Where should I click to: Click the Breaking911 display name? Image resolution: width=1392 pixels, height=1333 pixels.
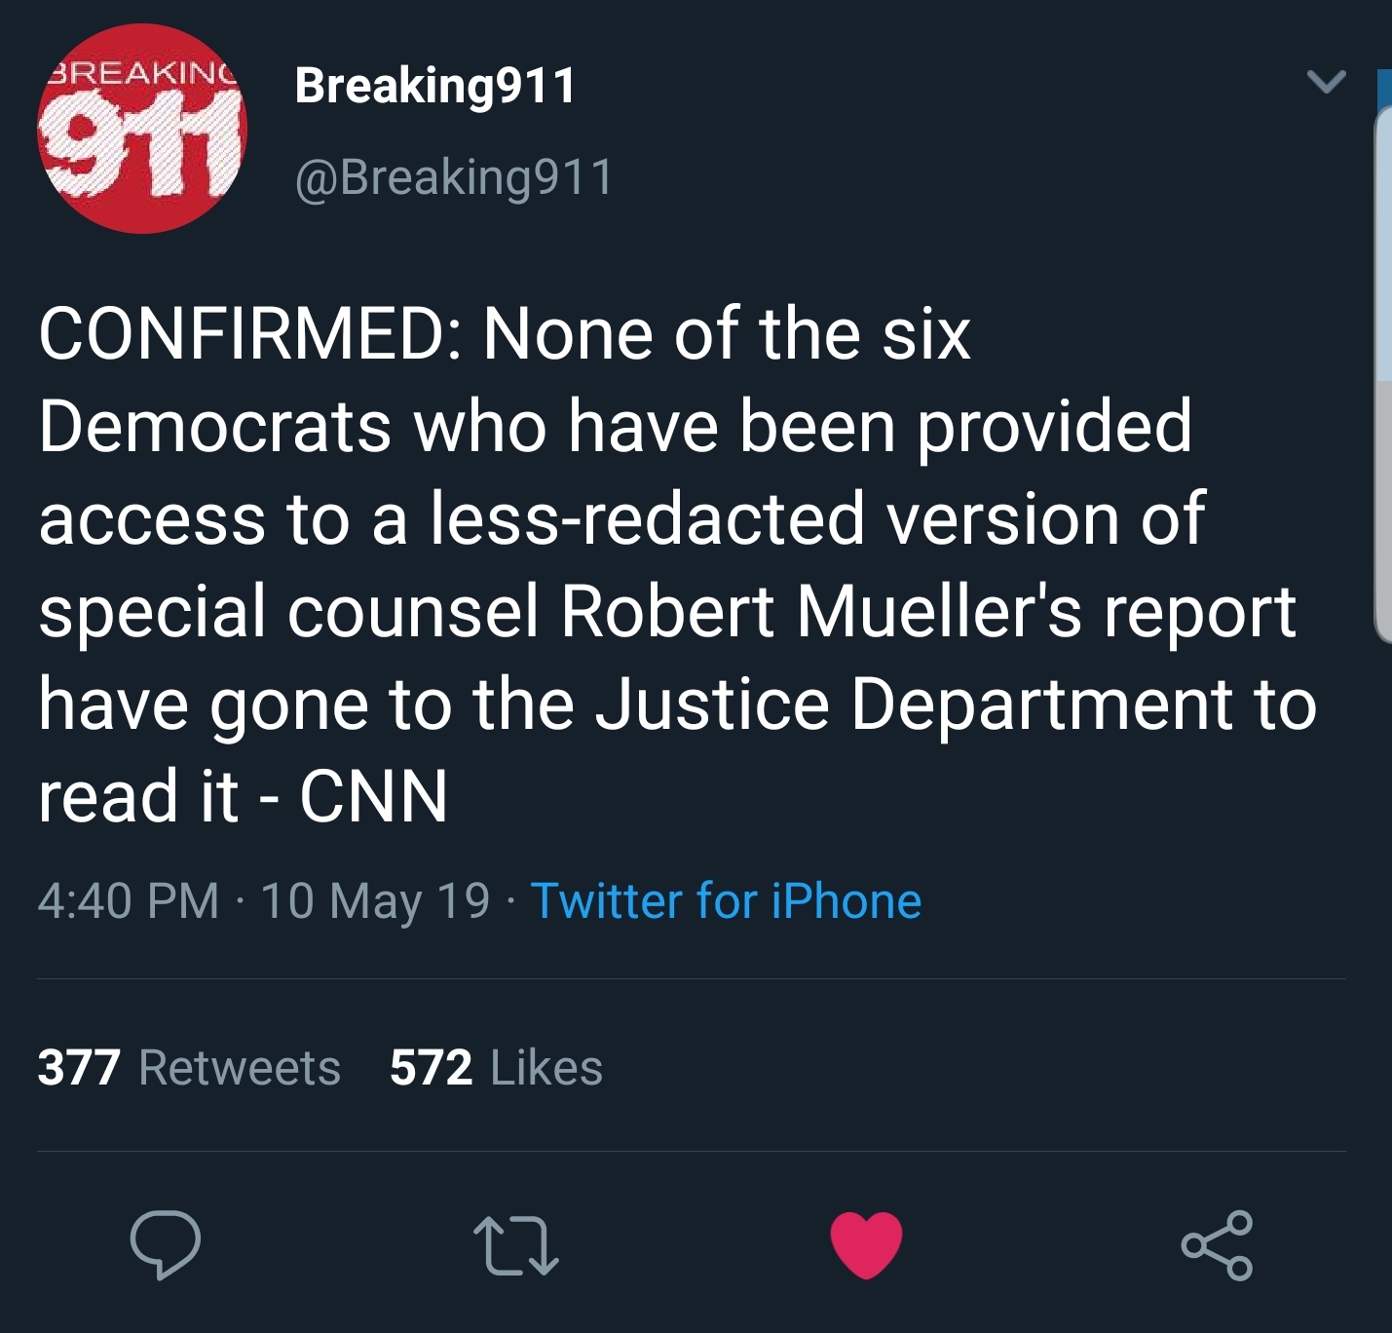click(x=435, y=86)
